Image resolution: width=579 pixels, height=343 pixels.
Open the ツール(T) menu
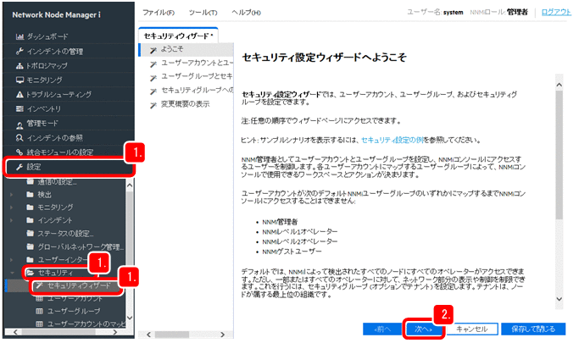point(203,13)
